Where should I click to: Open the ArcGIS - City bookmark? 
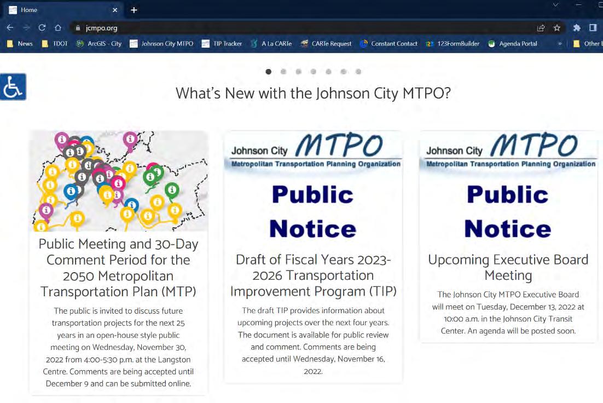point(99,44)
